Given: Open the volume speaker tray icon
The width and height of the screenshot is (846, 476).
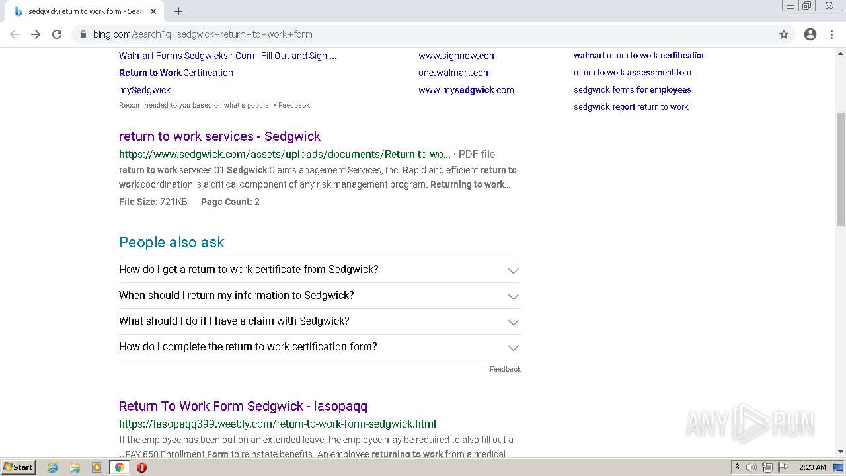Looking at the screenshot, I should pos(751,467).
